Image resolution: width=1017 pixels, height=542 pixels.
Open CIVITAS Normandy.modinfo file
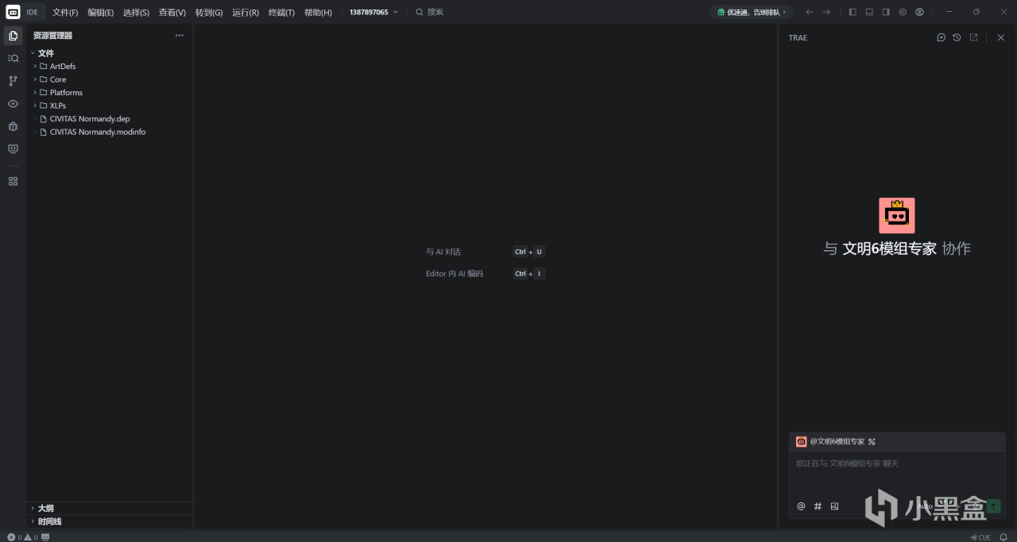[x=109, y=132]
